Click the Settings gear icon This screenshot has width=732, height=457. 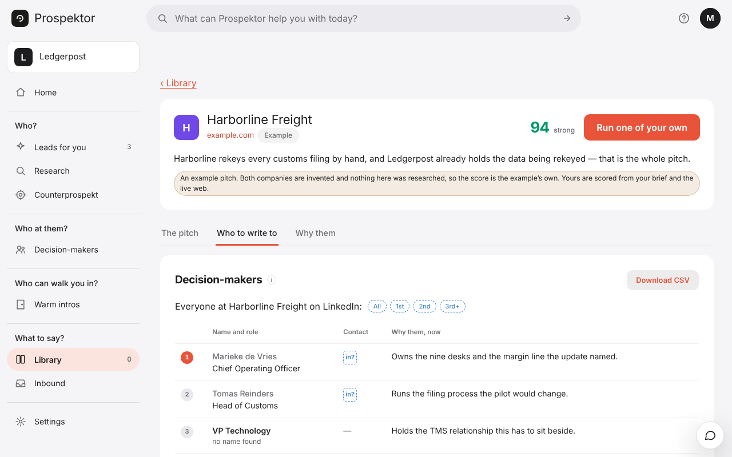(21, 422)
